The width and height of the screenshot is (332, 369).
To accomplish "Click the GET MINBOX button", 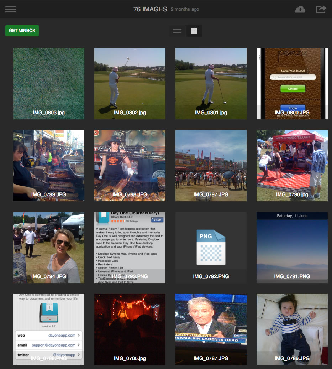I will tap(22, 31).
